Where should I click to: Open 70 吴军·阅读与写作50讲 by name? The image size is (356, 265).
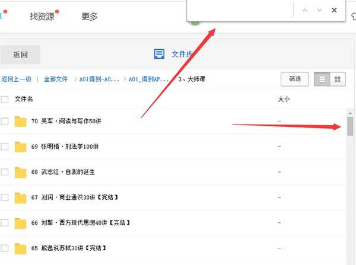coord(66,121)
